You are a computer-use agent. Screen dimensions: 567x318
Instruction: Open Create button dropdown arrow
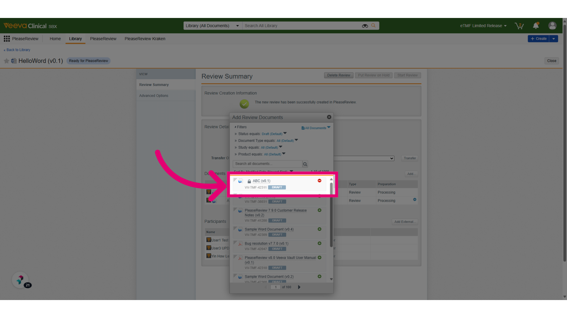click(554, 39)
